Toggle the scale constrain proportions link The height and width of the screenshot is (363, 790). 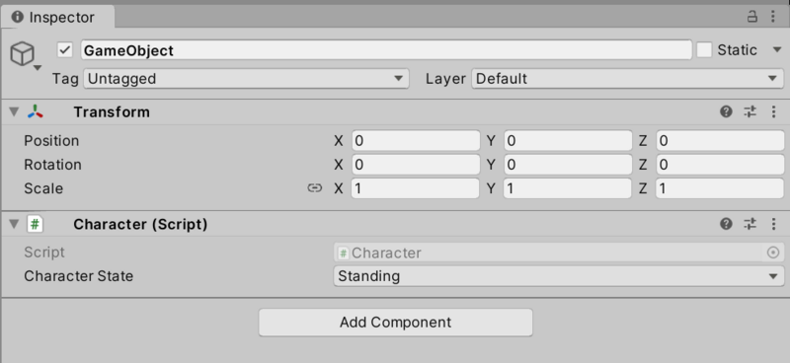click(315, 188)
